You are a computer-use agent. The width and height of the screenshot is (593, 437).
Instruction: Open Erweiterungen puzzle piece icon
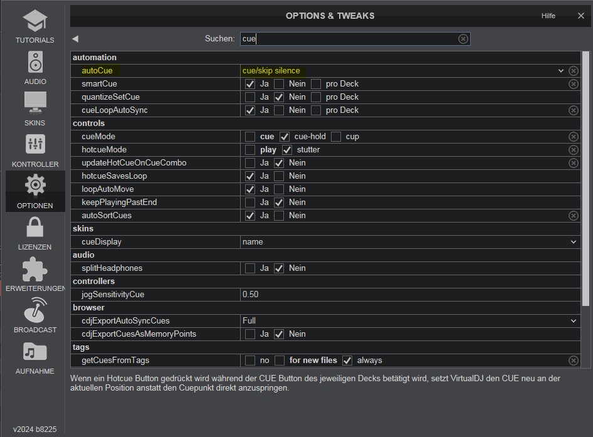[35, 270]
